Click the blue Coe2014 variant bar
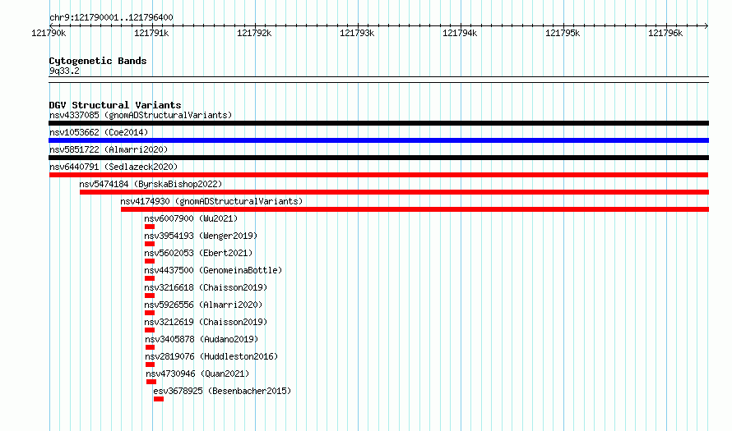 pos(378,140)
